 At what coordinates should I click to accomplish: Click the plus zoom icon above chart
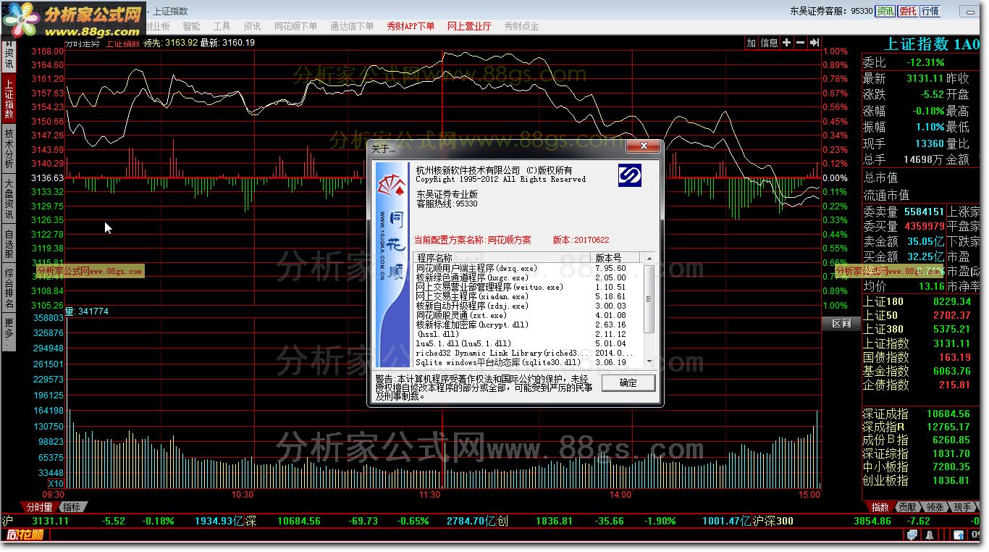[x=787, y=43]
